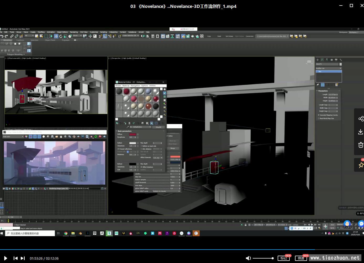364x263 pixels.
Task: Click the Undo arrow in main toolbar
Action: (x=2, y=36)
